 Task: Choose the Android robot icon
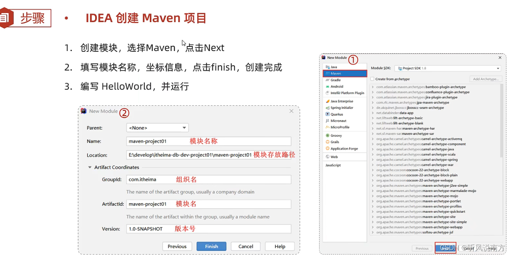click(x=328, y=87)
